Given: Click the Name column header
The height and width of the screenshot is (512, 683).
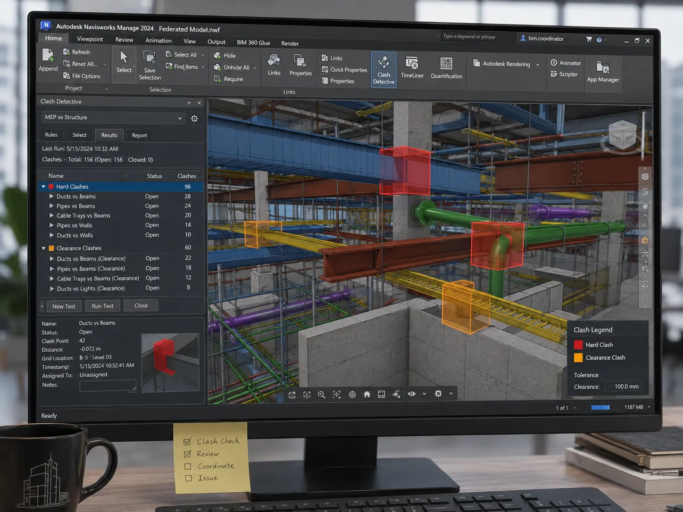Looking at the screenshot, I should click(56, 176).
